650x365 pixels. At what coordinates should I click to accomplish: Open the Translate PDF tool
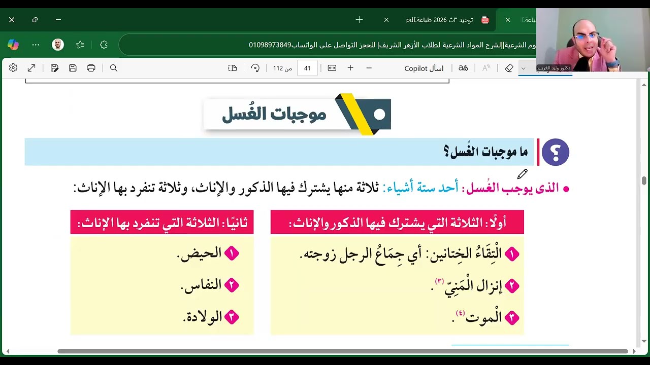click(x=463, y=68)
